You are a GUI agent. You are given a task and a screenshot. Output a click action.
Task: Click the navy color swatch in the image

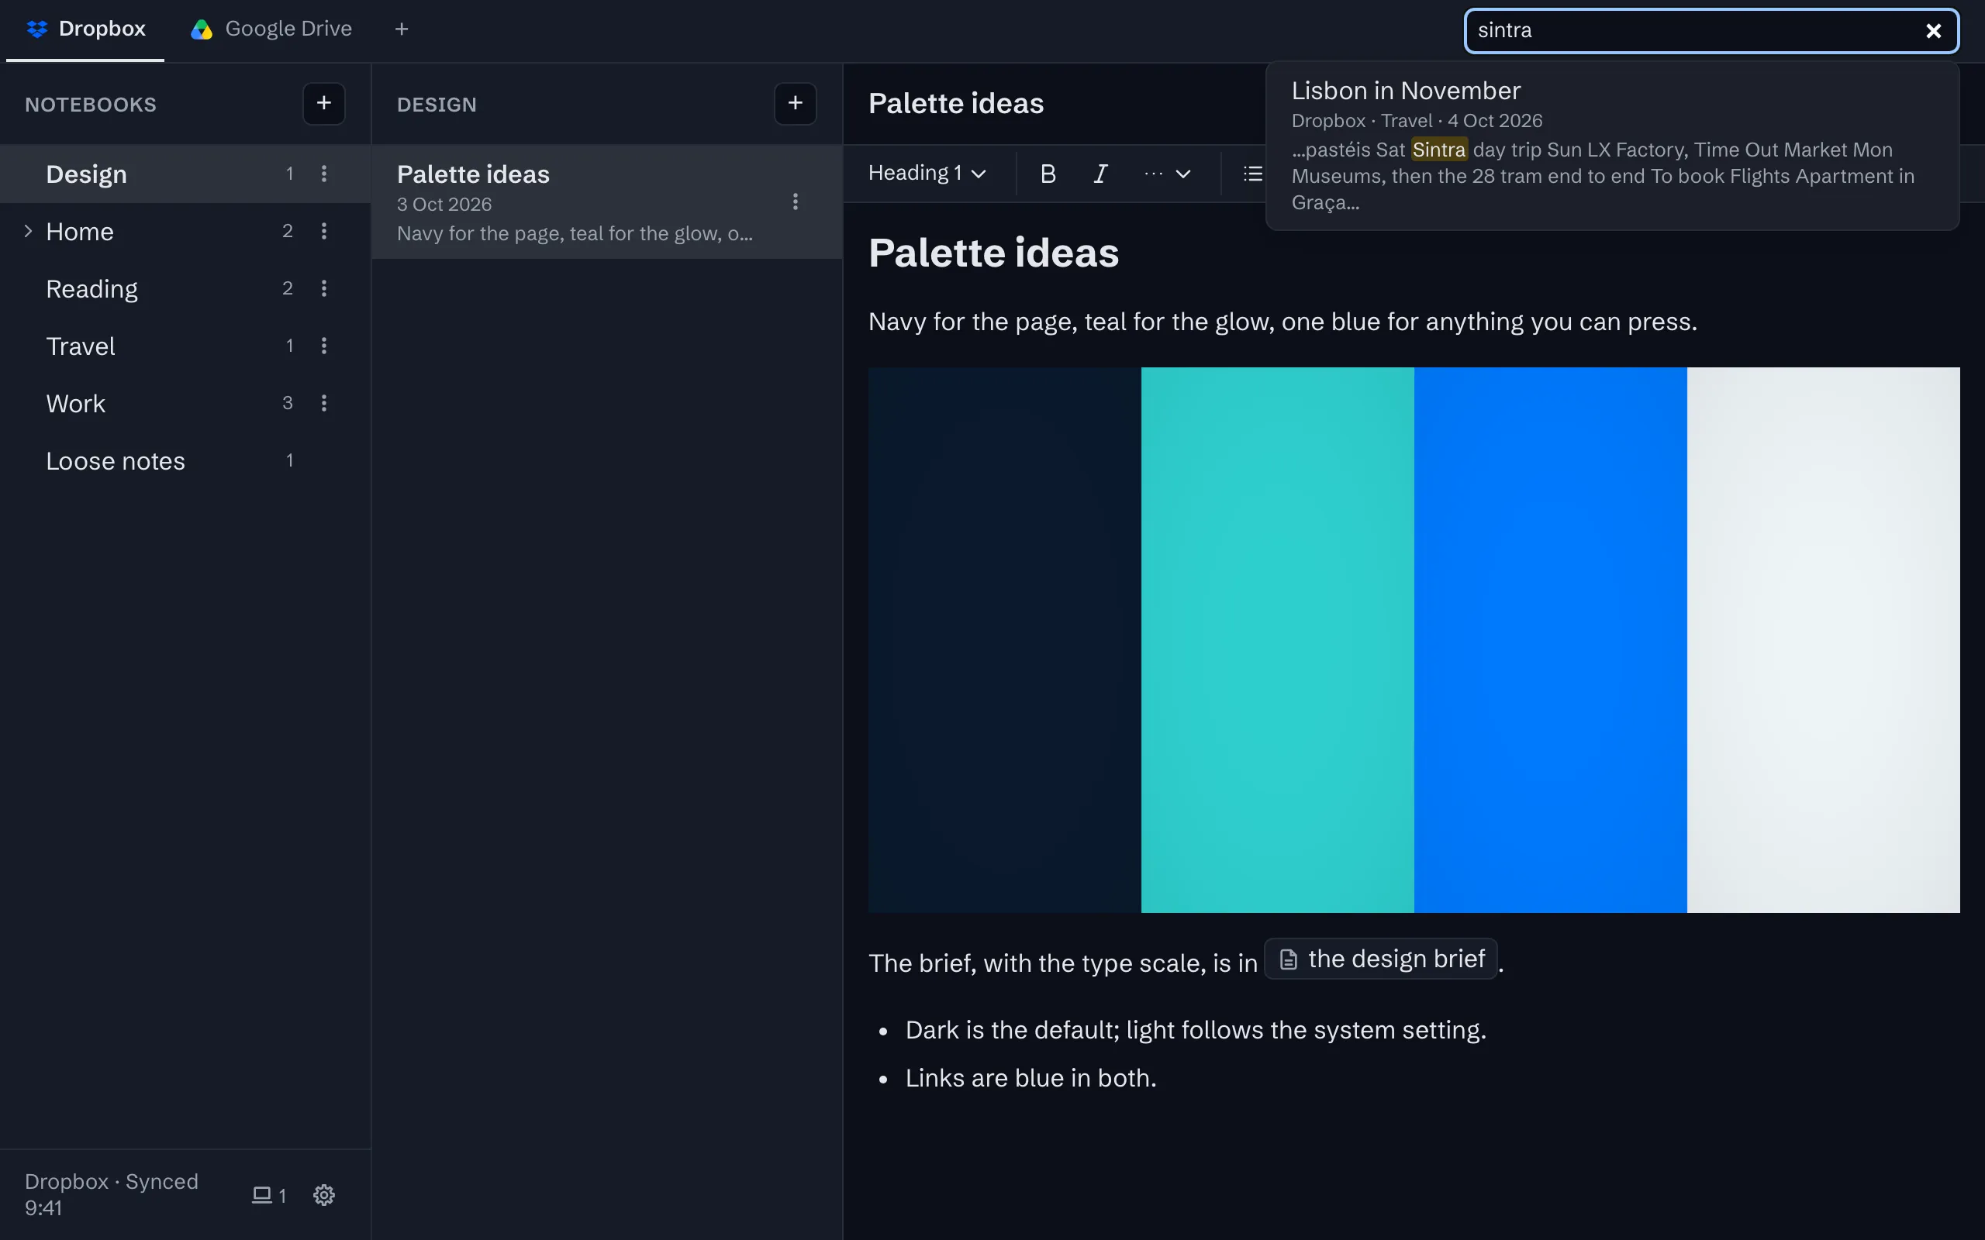(1005, 639)
